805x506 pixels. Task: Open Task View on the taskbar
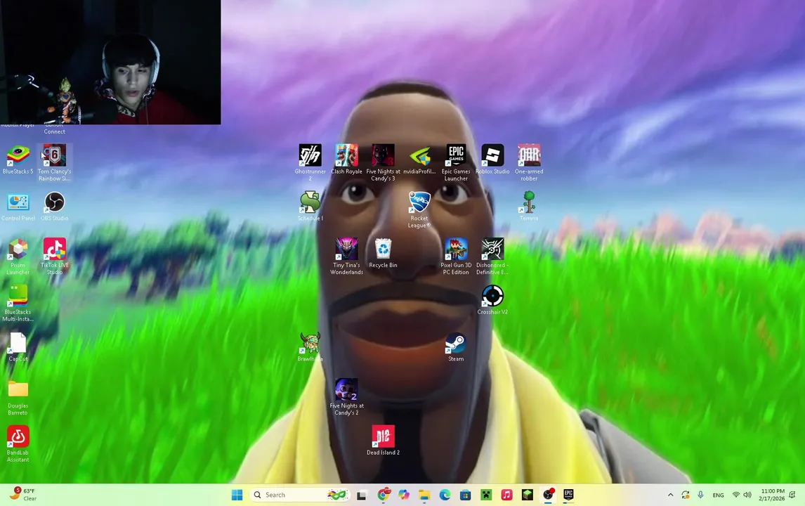(362, 495)
